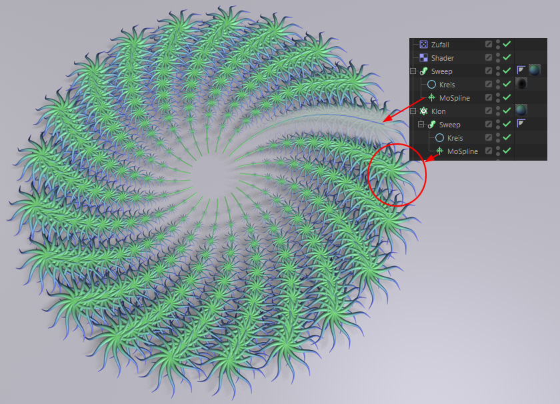This screenshot has height=404, width=560.
Task: Select the dark material tag on Kreis
Action: [x=521, y=83]
